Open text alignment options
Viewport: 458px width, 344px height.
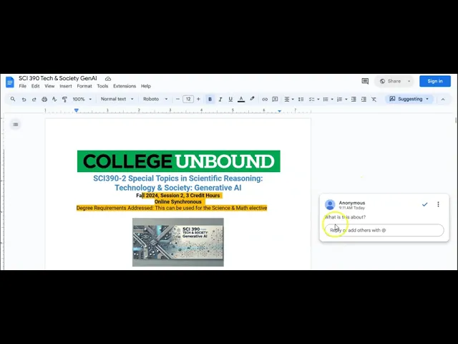click(x=289, y=100)
